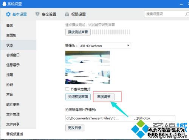189x140 pixels.
Task: Select 主面板 in the sidebar
Action: (18, 35)
